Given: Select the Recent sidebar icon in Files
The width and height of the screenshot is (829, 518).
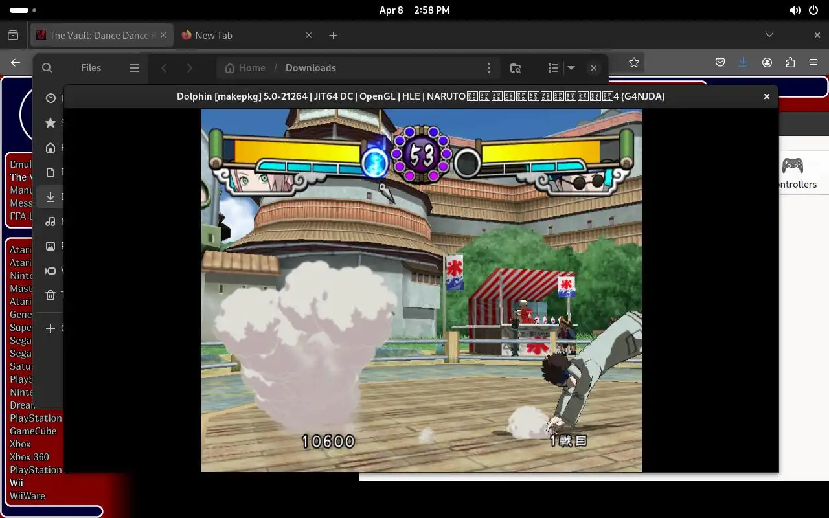Looking at the screenshot, I should tap(51, 98).
